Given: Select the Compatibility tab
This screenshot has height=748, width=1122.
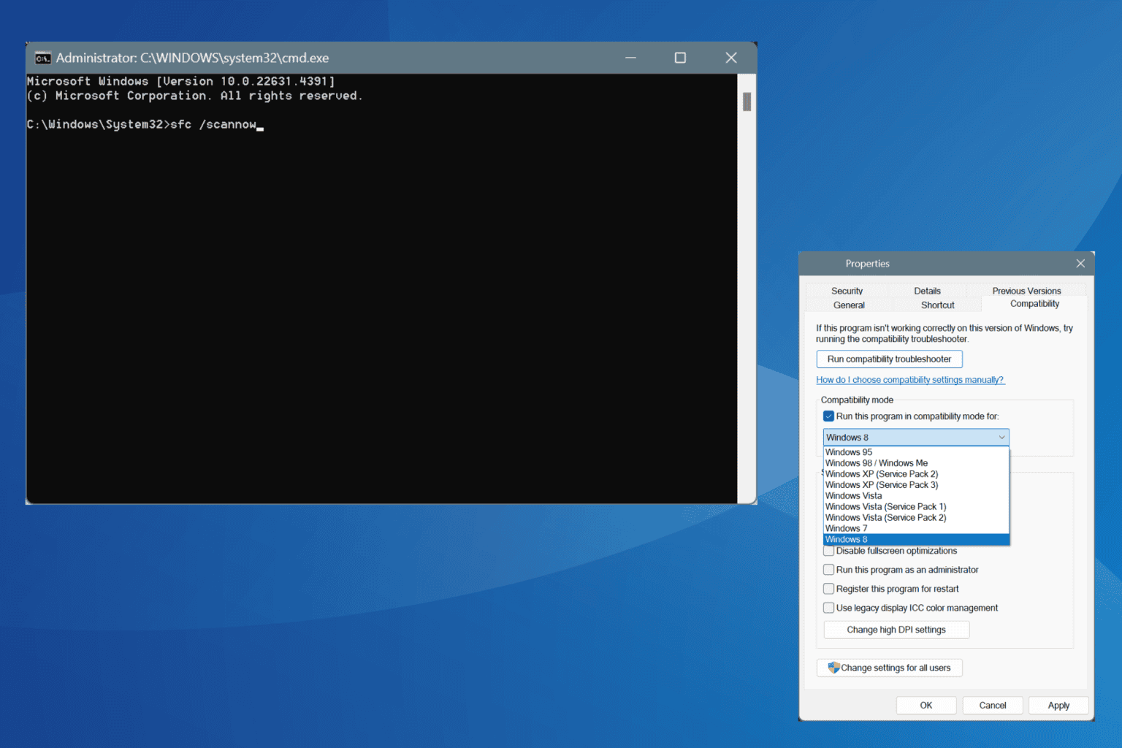Looking at the screenshot, I should (1034, 304).
